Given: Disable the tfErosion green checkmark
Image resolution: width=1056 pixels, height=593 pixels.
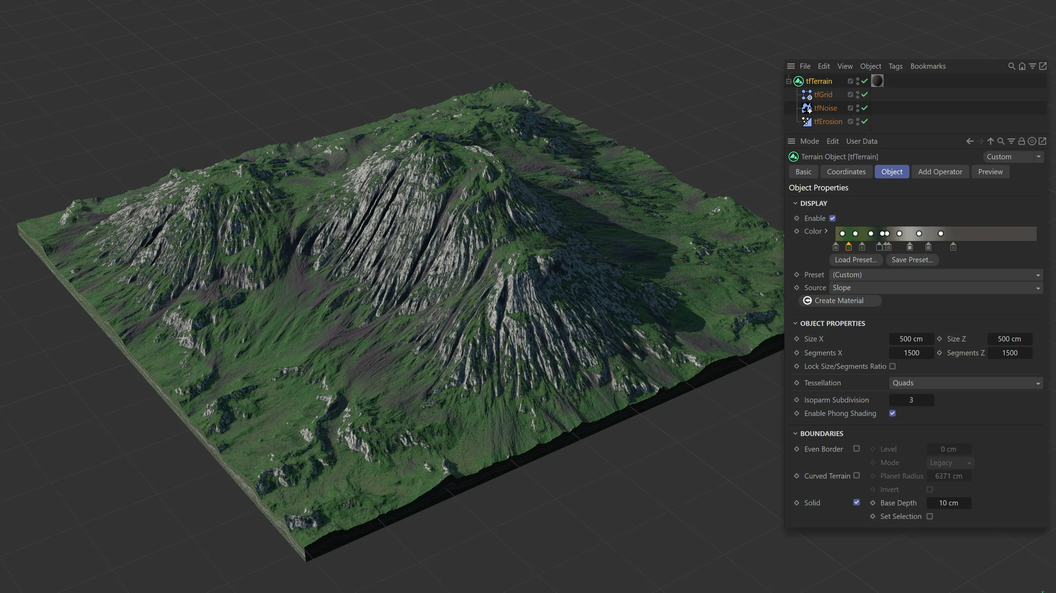Looking at the screenshot, I should point(865,121).
